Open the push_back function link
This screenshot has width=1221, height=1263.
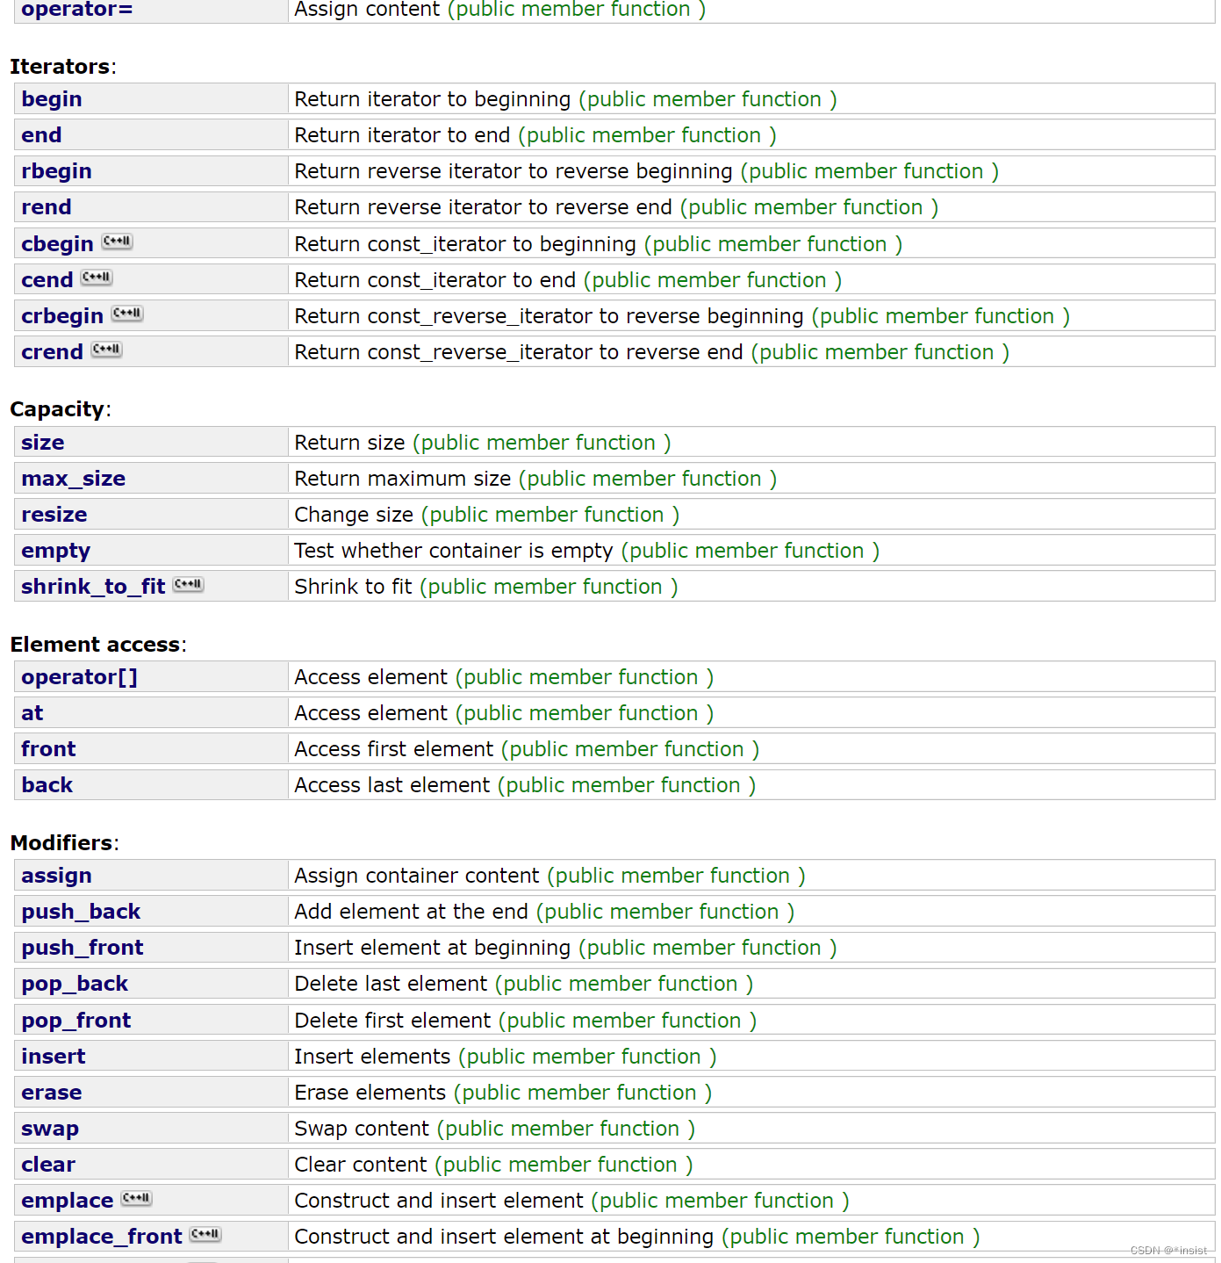[x=81, y=912]
